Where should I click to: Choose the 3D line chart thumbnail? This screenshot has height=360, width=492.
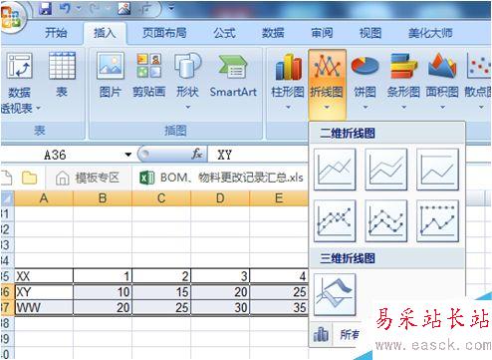[335, 295]
